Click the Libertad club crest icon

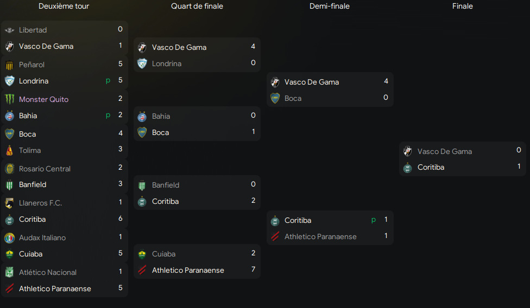click(9, 30)
